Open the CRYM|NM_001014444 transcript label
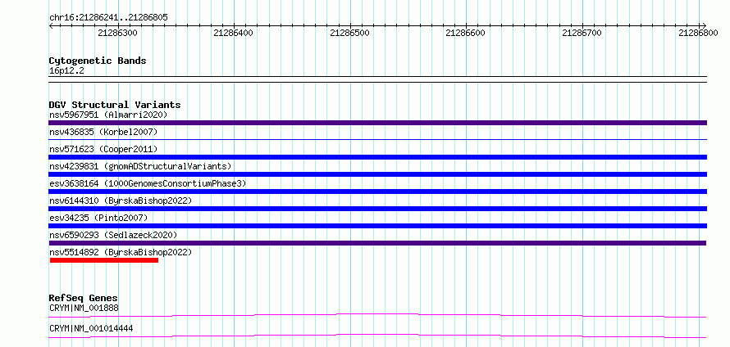The height and width of the screenshot is (347, 730). click(91, 328)
